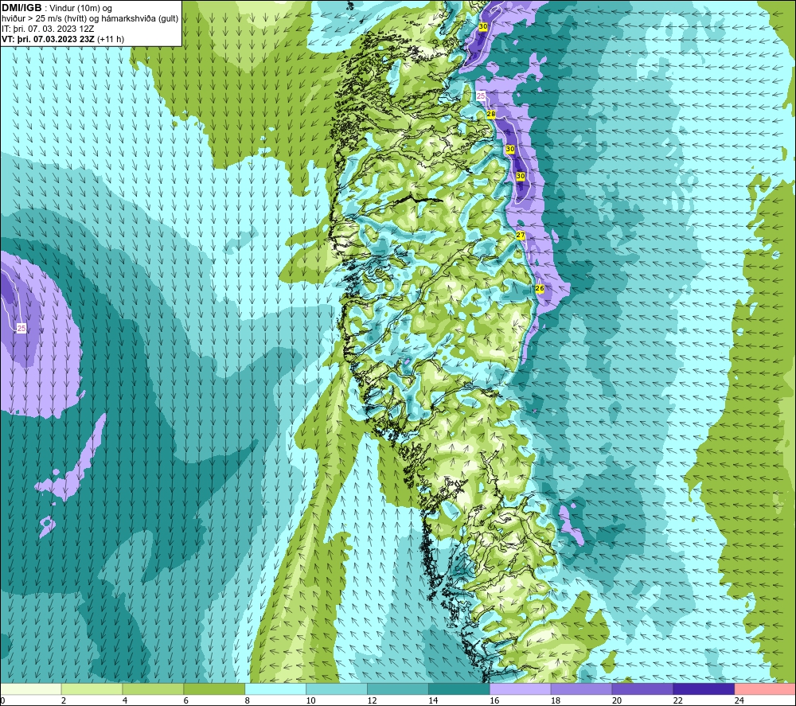Click the legend scale number 12
Viewport: 796px width, 706px height.
coord(372,700)
